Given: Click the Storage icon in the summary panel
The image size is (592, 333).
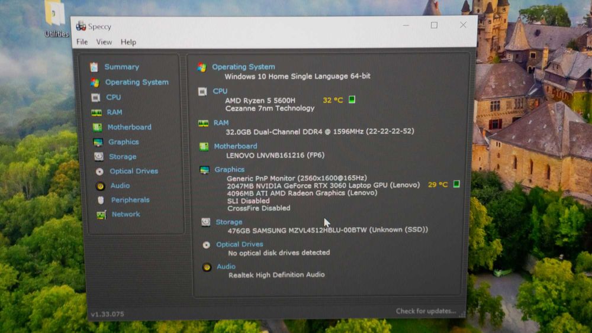Looking at the screenshot, I should [x=206, y=222].
